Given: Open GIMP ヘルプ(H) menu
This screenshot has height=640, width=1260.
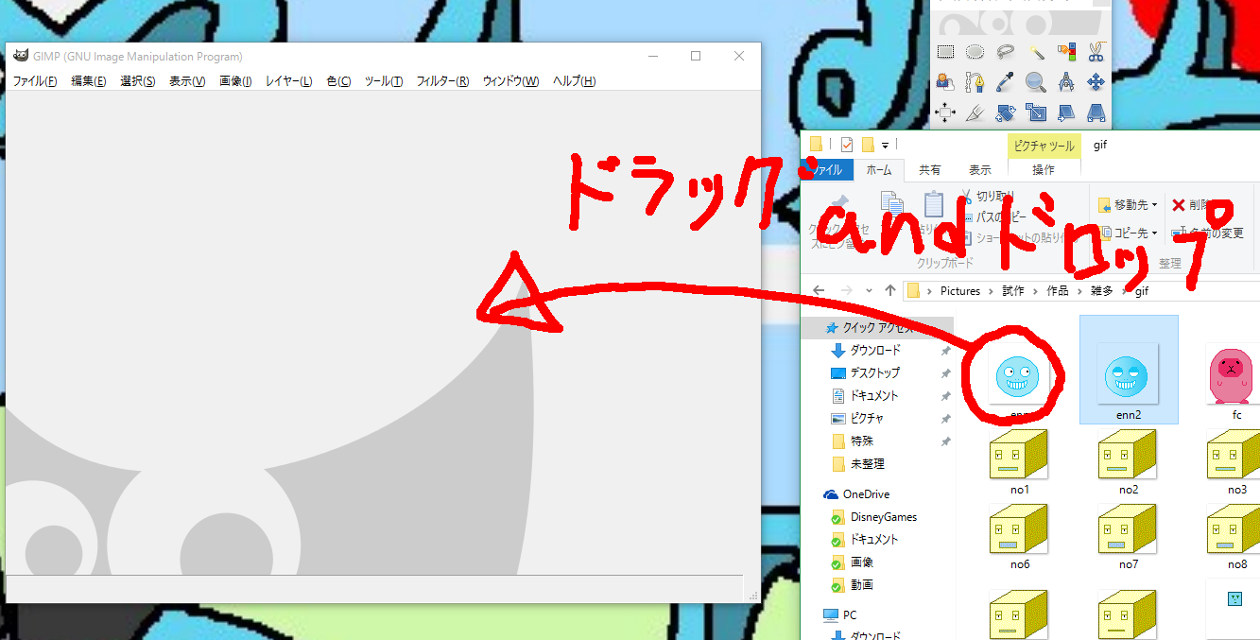Looking at the screenshot, I should point(575,81).
